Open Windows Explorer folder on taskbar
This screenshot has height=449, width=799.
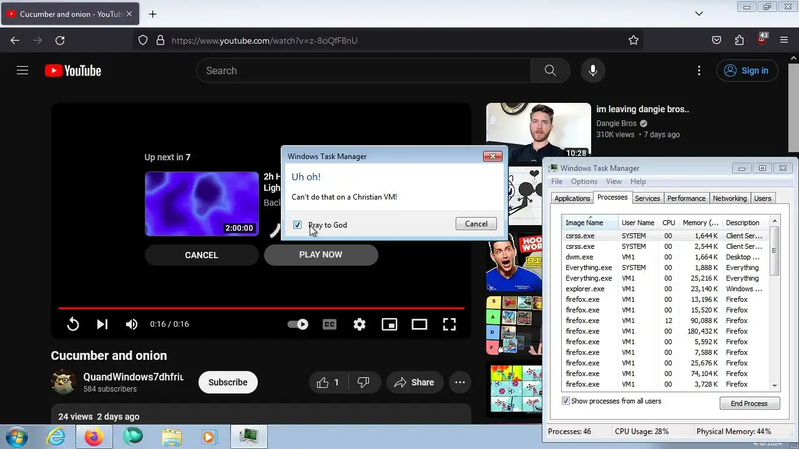tap(172, 437)
